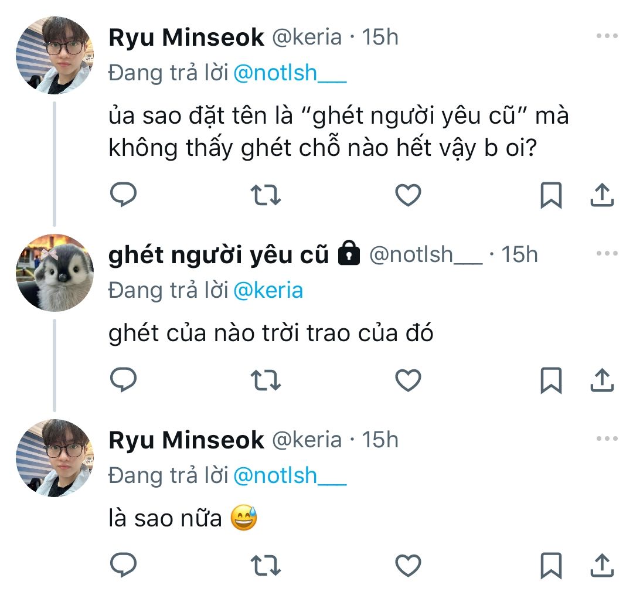The height and width of the screenshot is (595, 633).
Task: Open more options on "là sao nữa" tweet
Action: [607, 438]
